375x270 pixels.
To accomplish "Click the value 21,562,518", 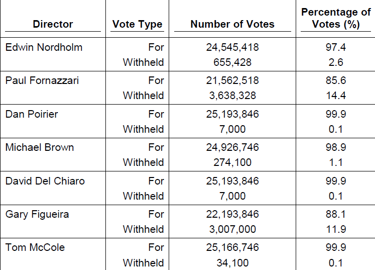I will pyautogui.click(x=232, y=81).
